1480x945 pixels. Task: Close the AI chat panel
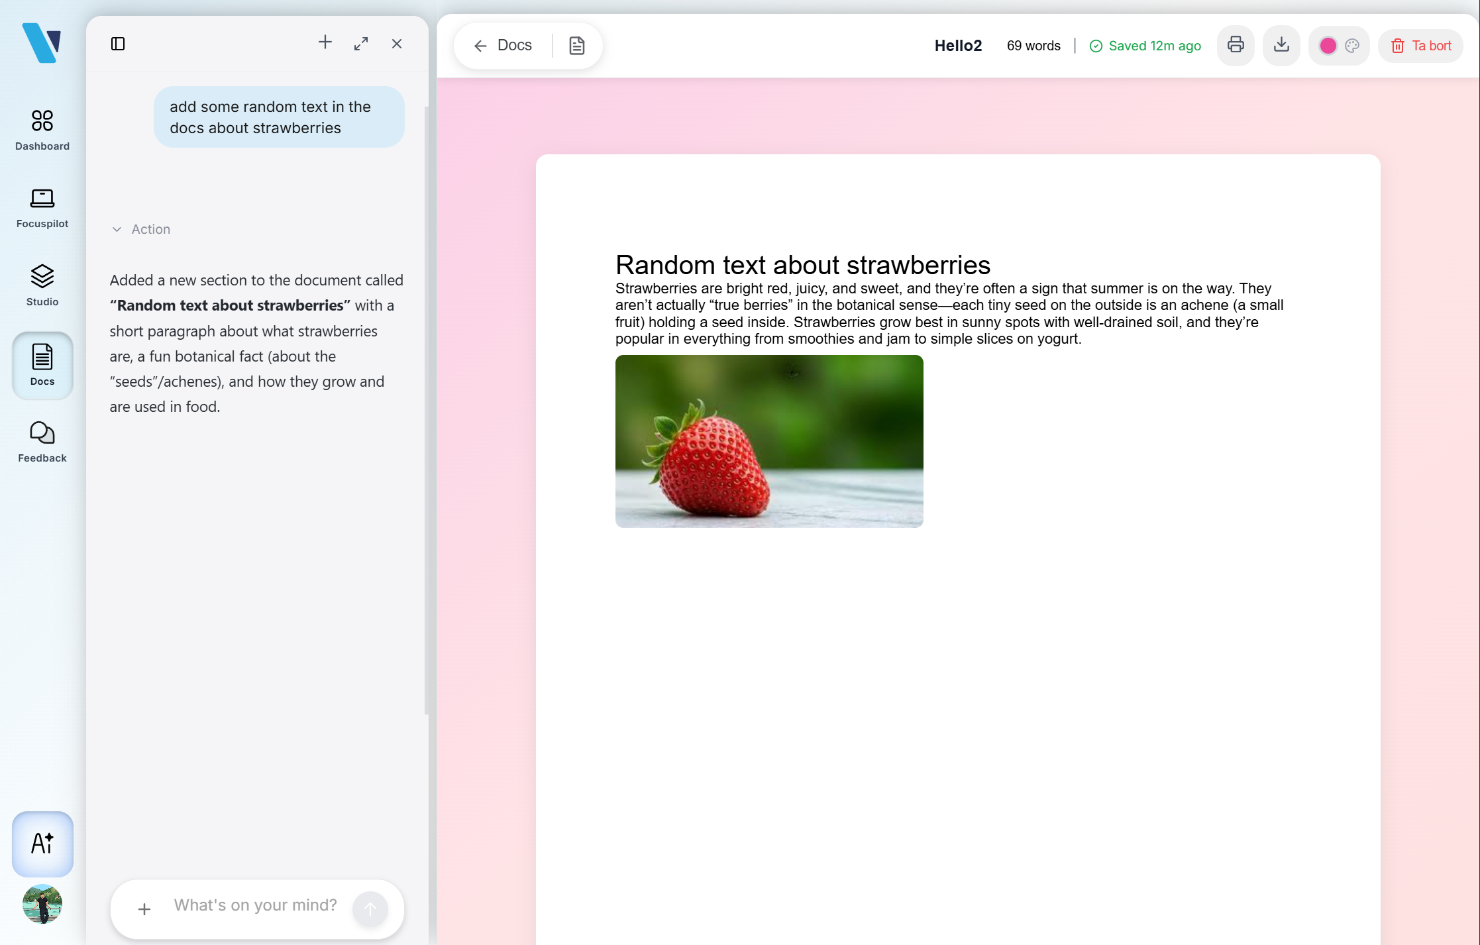click(x=397, y=44)
